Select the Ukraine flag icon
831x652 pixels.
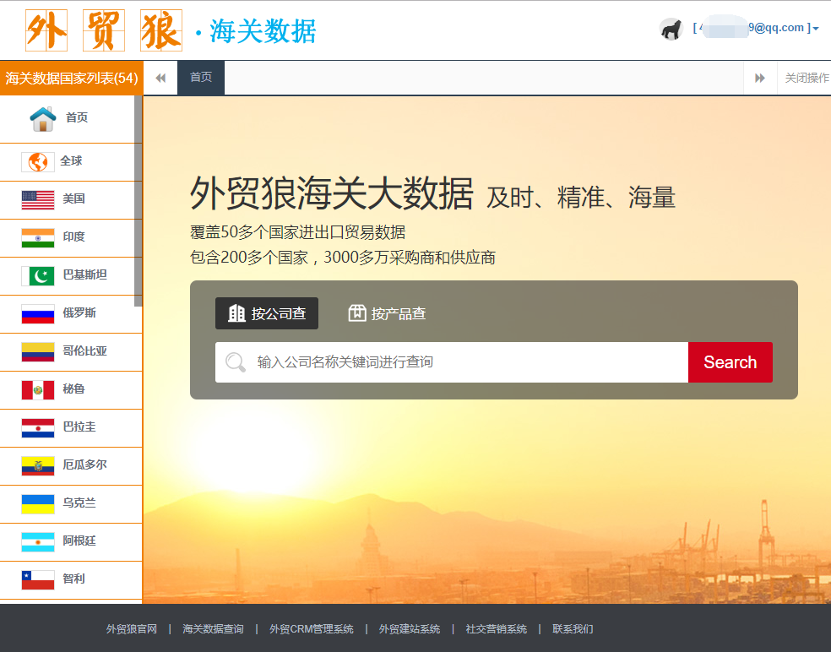pyautogui.click(x=38, y=503)
